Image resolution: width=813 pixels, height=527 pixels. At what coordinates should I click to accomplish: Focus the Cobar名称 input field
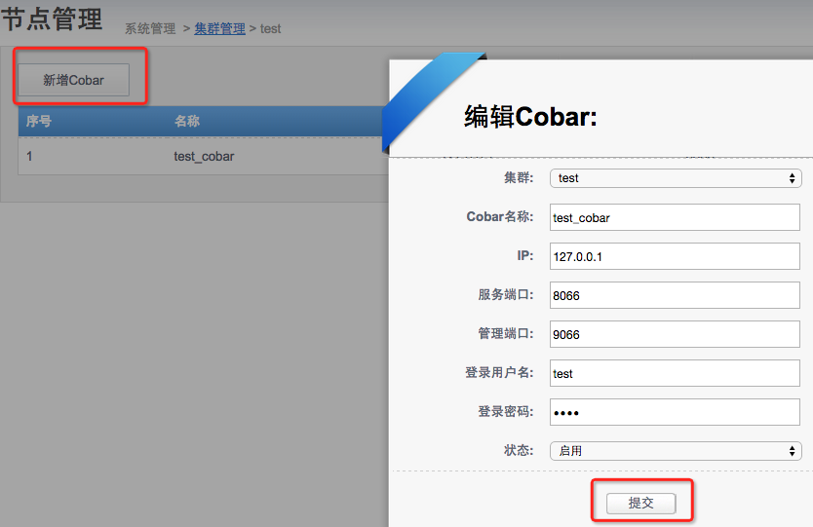(x=675, y=217)
